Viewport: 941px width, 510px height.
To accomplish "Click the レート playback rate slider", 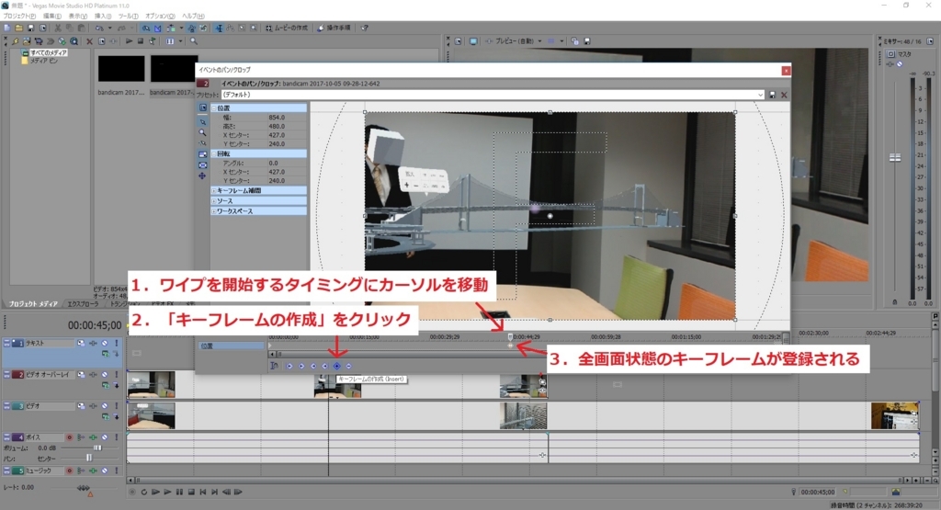I will point(84,488).
